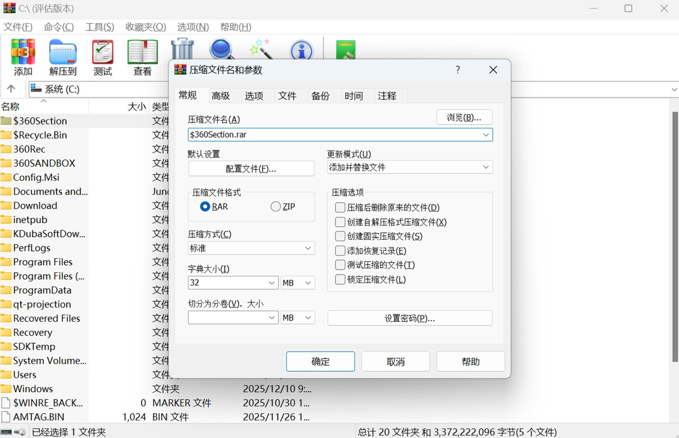Enable 创建固实压缩文件 checkbox
This screenshot has width=679, height=438.
click(340, 236)
